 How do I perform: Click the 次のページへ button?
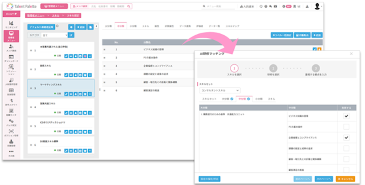324,179
